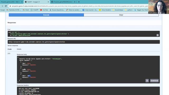This screenshot has width=169, height=95.
Task: Open the Todos los canales bookmark
Action: [x=73, y=10]
